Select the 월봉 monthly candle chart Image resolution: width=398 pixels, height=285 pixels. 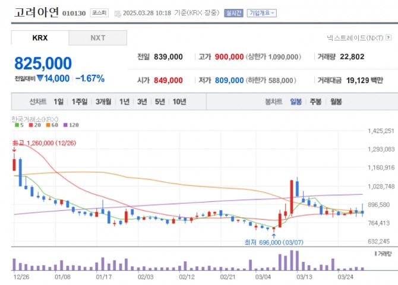[336, 102]
